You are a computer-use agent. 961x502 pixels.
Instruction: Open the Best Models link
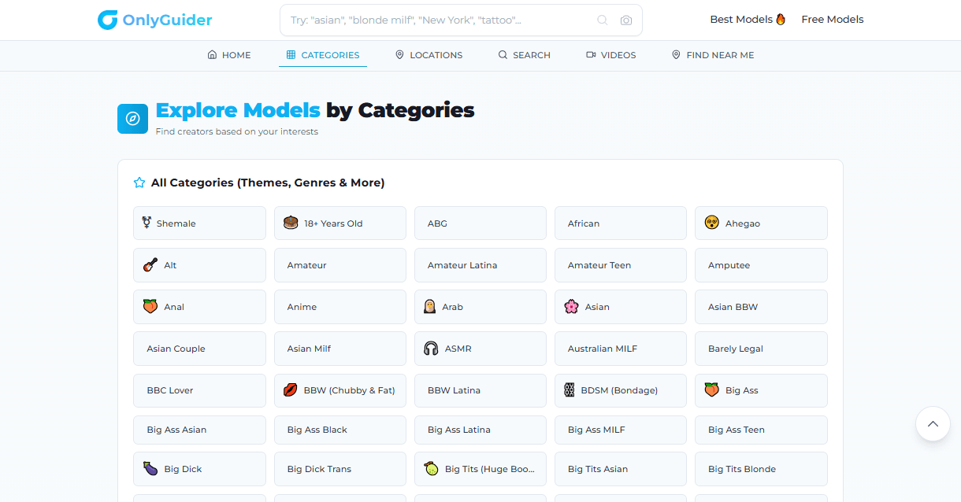coord(741,20)
